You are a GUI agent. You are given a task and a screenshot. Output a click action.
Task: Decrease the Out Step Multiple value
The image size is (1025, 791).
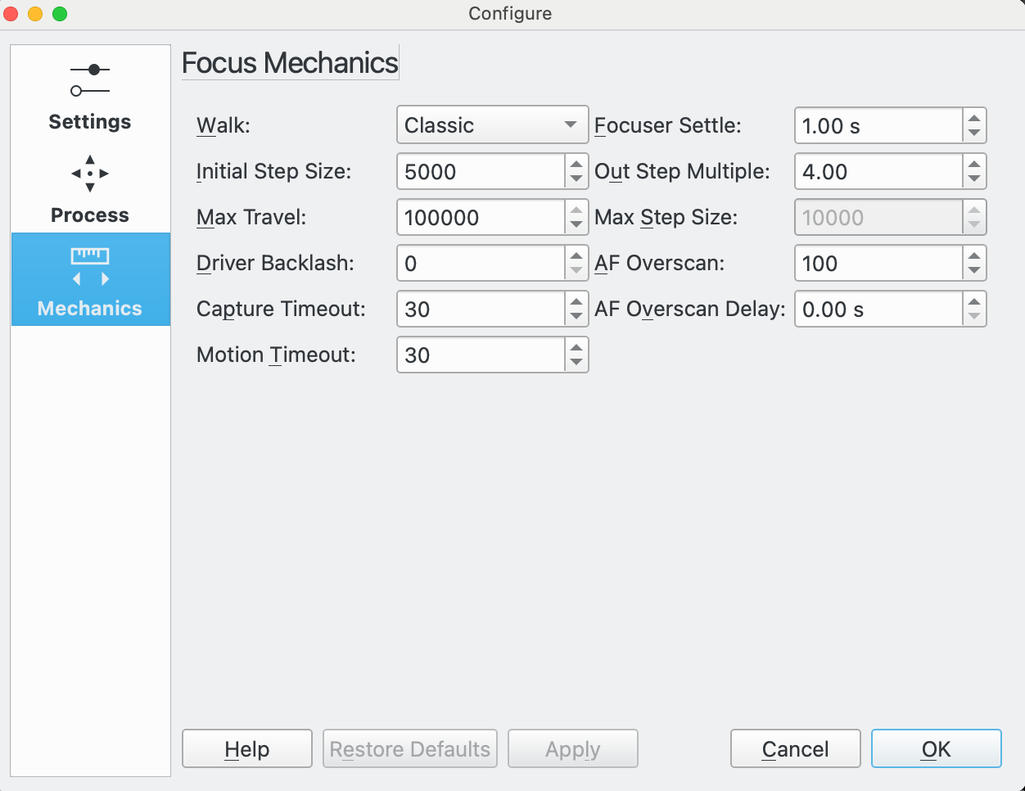(x=974, y=176)
